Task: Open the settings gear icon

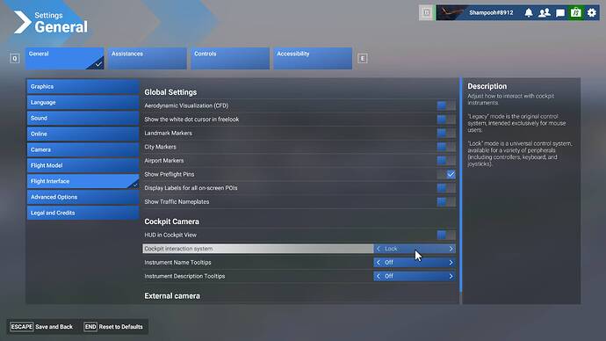Action: pyautogui.click(x=592, y=13)
